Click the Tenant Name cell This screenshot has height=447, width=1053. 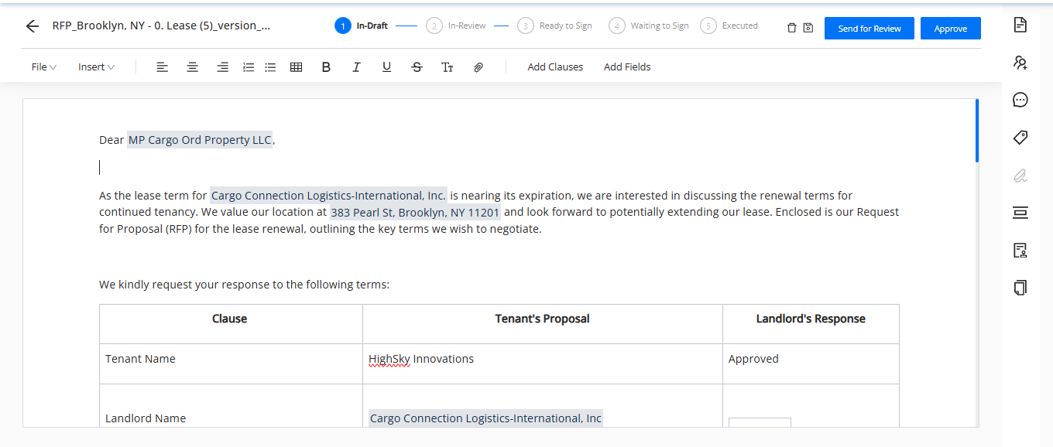[x=231, y=364]
